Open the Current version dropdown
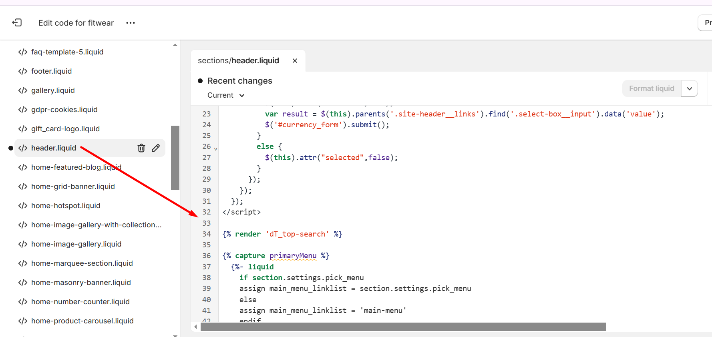The width and height of the screenshot is (712, 337). [226, 95]
